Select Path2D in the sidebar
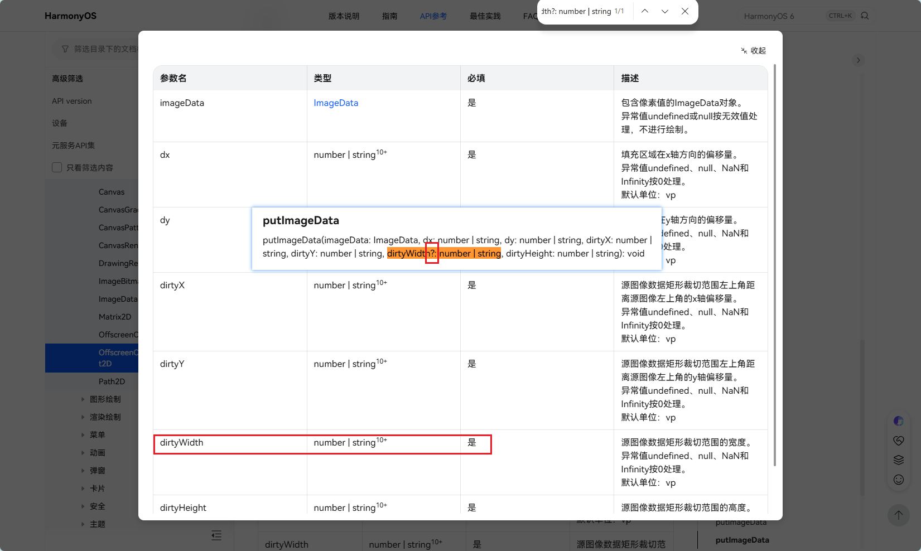This screenshot has height=551, width=921. pos(112,381)
